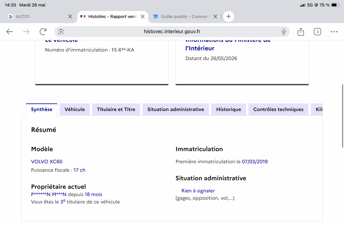The image size is (344, 226).
Task: Open the Véhicule tab
Action: 75,109
